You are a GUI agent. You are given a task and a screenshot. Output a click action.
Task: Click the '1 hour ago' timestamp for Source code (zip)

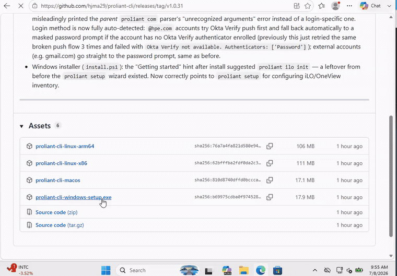point(349,212)
